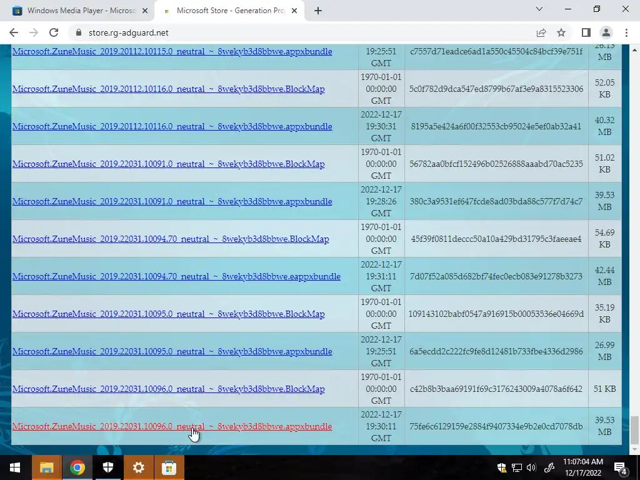Go back to the previous page
This screenshot has width=640, height=480.
click(14, 32)
